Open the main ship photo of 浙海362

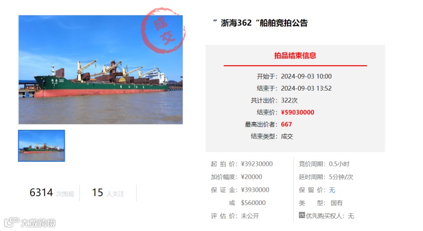click(x=100, y=70)
